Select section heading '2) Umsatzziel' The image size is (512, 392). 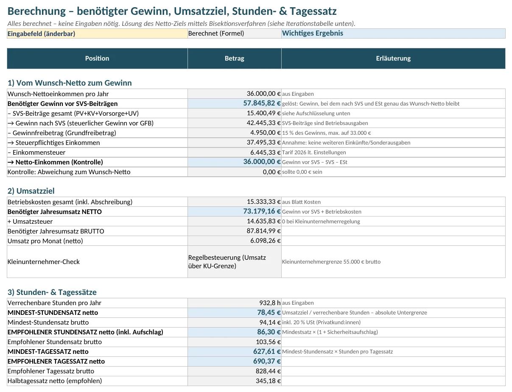point(31,191)
